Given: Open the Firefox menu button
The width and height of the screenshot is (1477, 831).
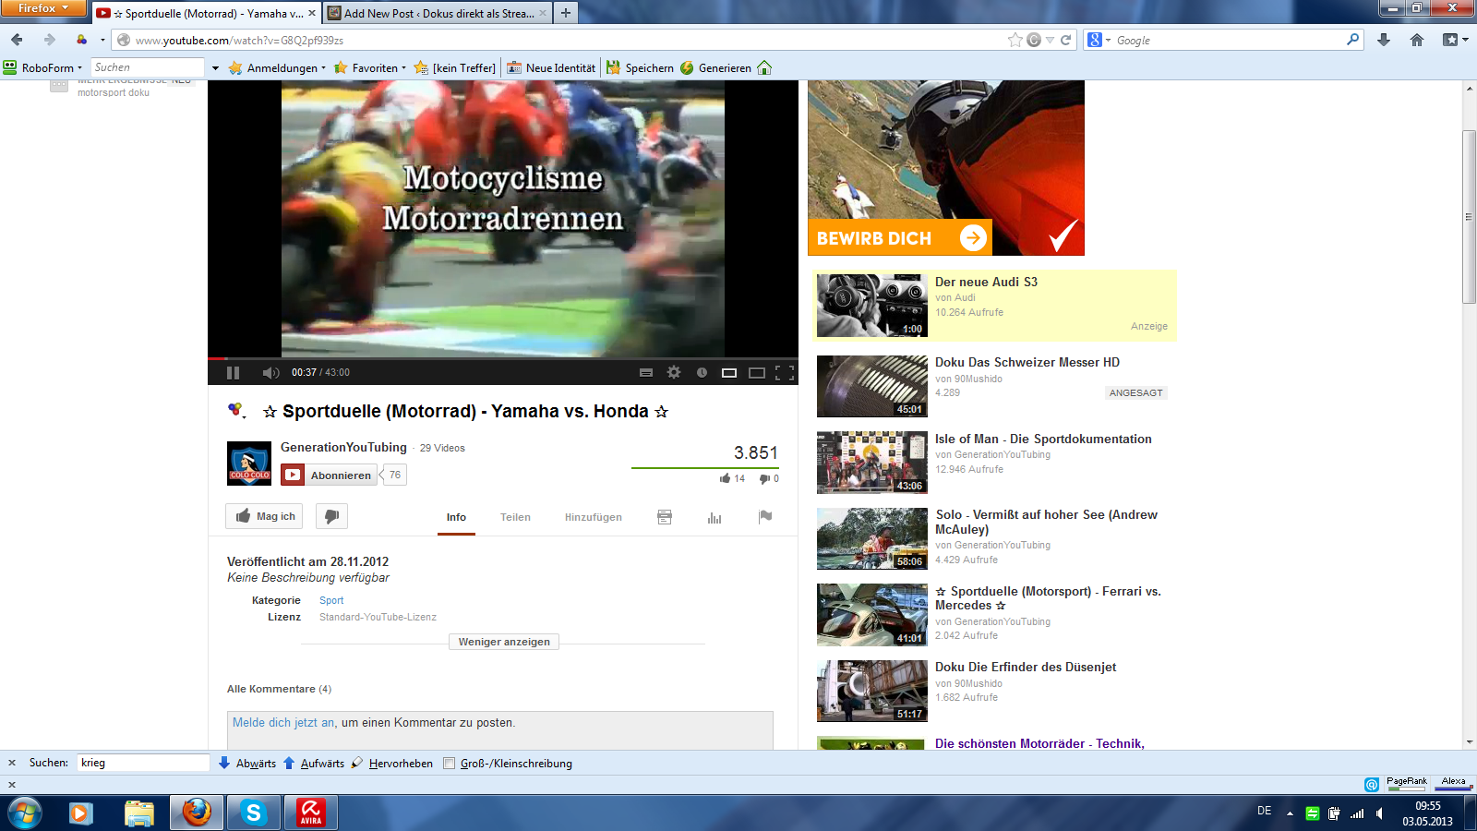Looking at the screenshot, I should pyautogui.click(x=43, y=7).
